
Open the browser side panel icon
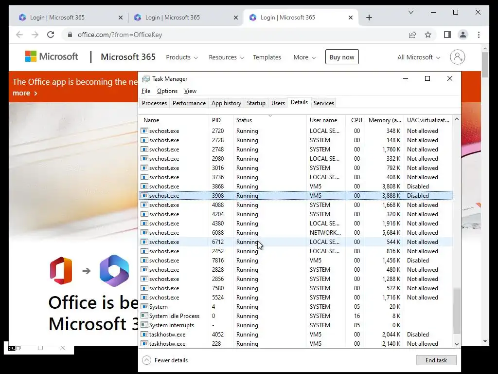(x=447, y=35)
